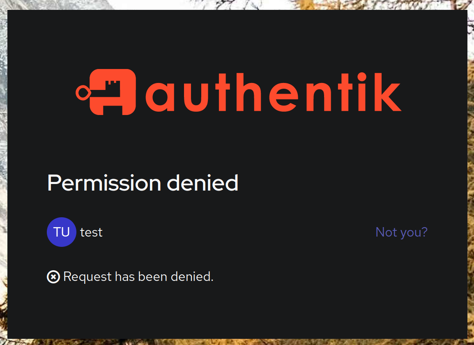Click the background image strip along the top
The height and width of the screenshot is (345, 474).
(237, 5)
